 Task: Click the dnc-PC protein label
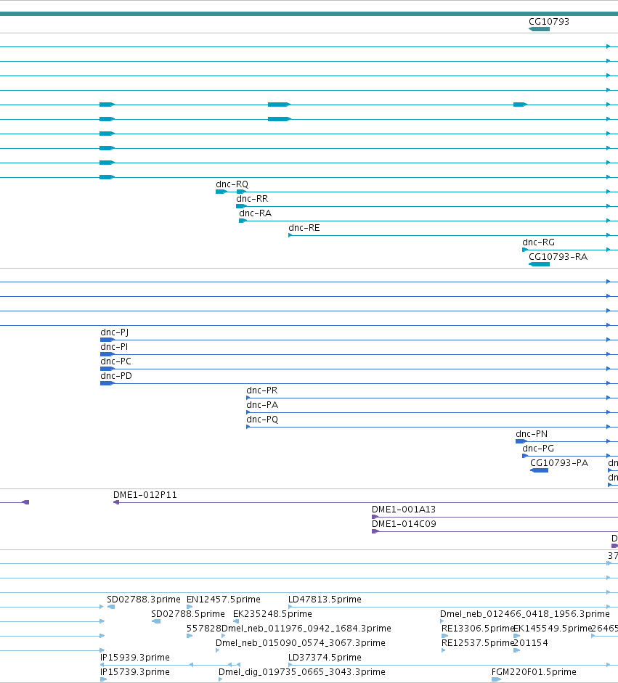point(115,361)
